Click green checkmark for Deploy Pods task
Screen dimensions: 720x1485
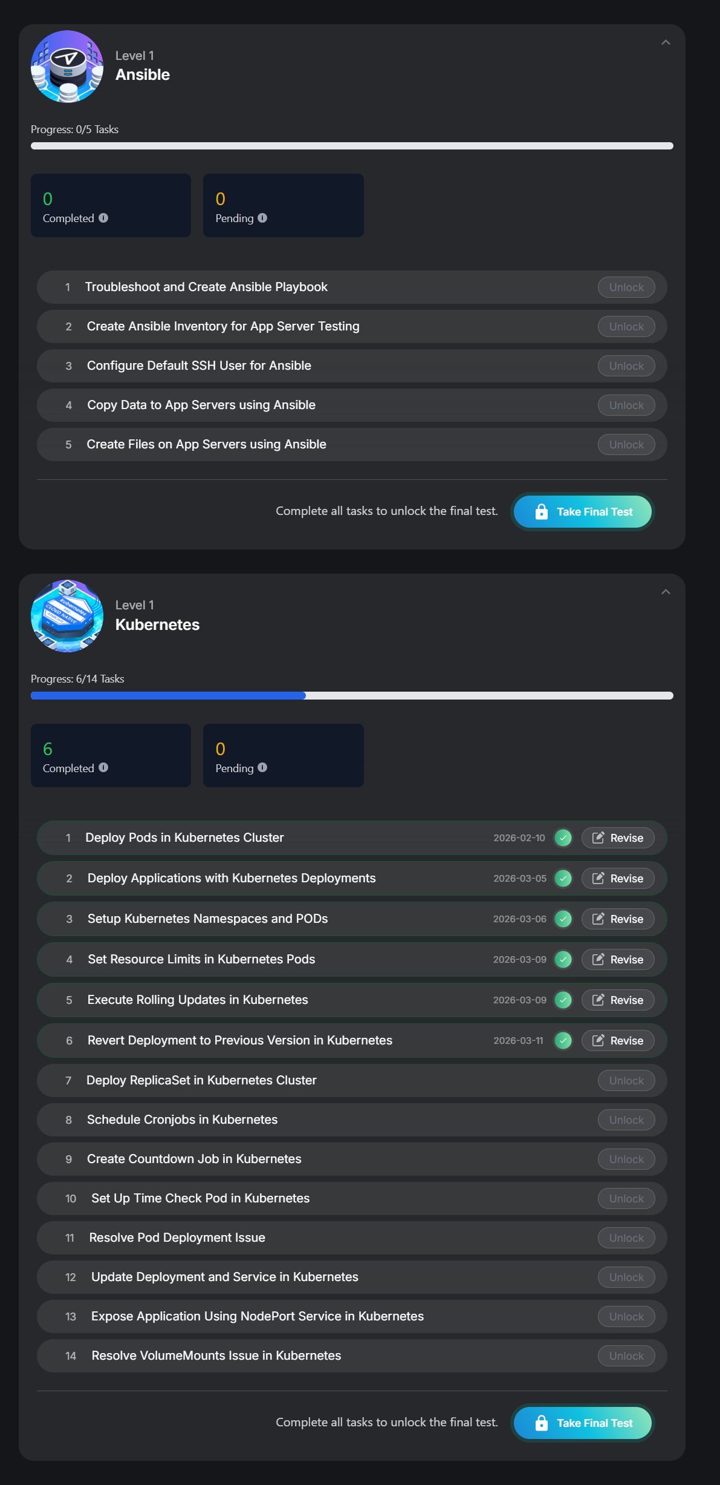563,838
